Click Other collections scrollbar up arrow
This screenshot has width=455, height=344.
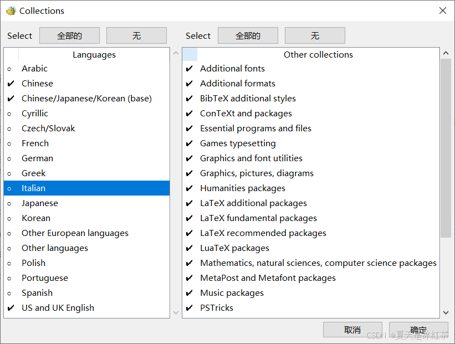[x=446, y=53]
